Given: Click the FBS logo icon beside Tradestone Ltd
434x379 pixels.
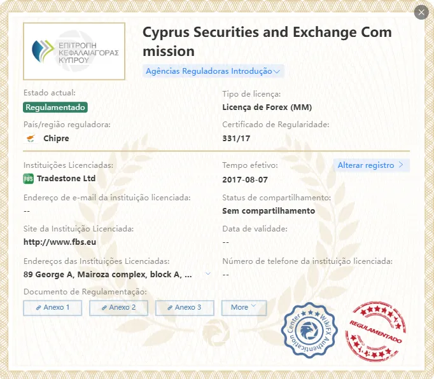Looking at the screenshot, I should click(x=28, y=179).
